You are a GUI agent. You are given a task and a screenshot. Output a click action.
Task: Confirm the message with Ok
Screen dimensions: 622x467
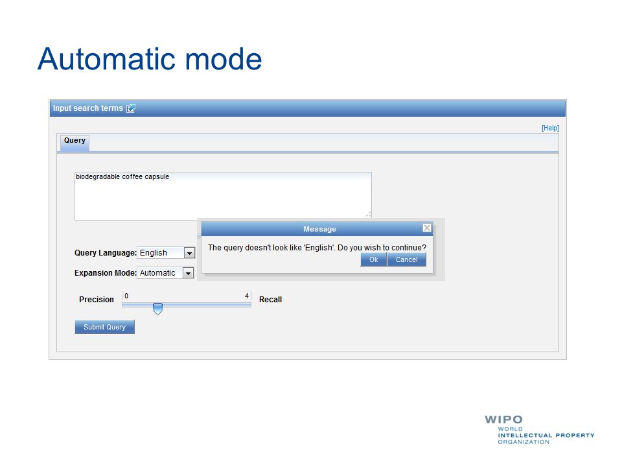coord(374,259)
